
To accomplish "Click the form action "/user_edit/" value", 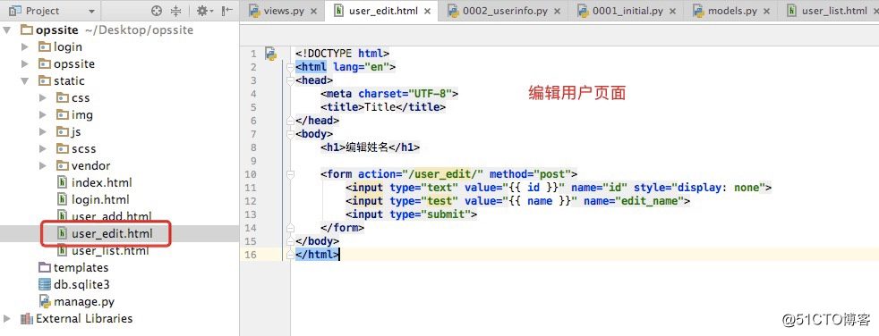I will point(443,174).
